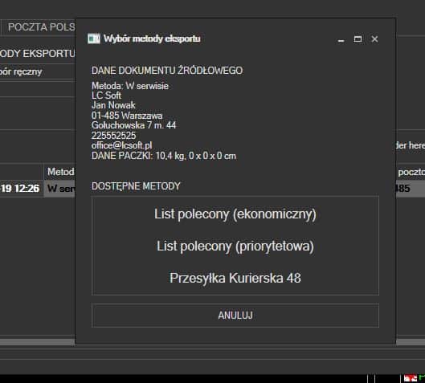The width and height of the screenshot is (425, 383).
Task: Click the horizontal scrollbar in background window
Action: click(x=38, y=342)
